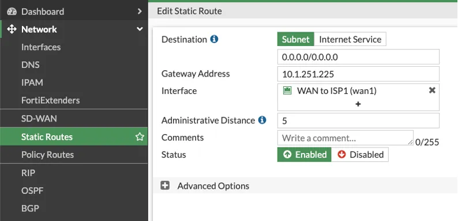Remove wan1 interface with the X icon
Screen dimensions: 458x221
(432, 90)
